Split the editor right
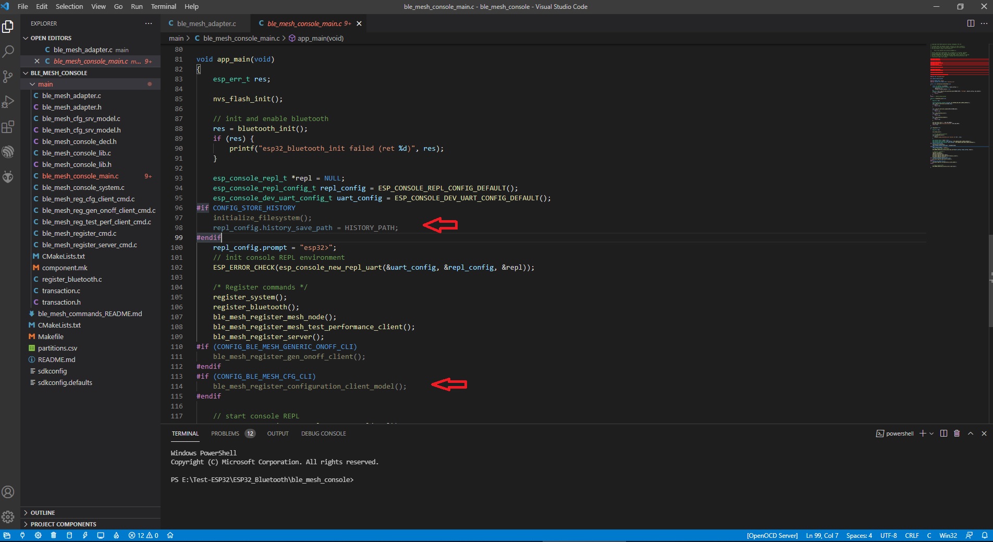This screenshot has height=542, width=993. click(971, 23)
